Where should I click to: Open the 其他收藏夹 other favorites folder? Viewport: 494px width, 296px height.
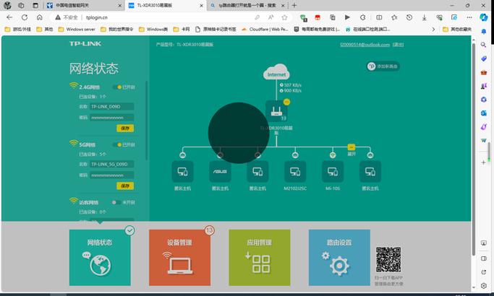point(457,30)
